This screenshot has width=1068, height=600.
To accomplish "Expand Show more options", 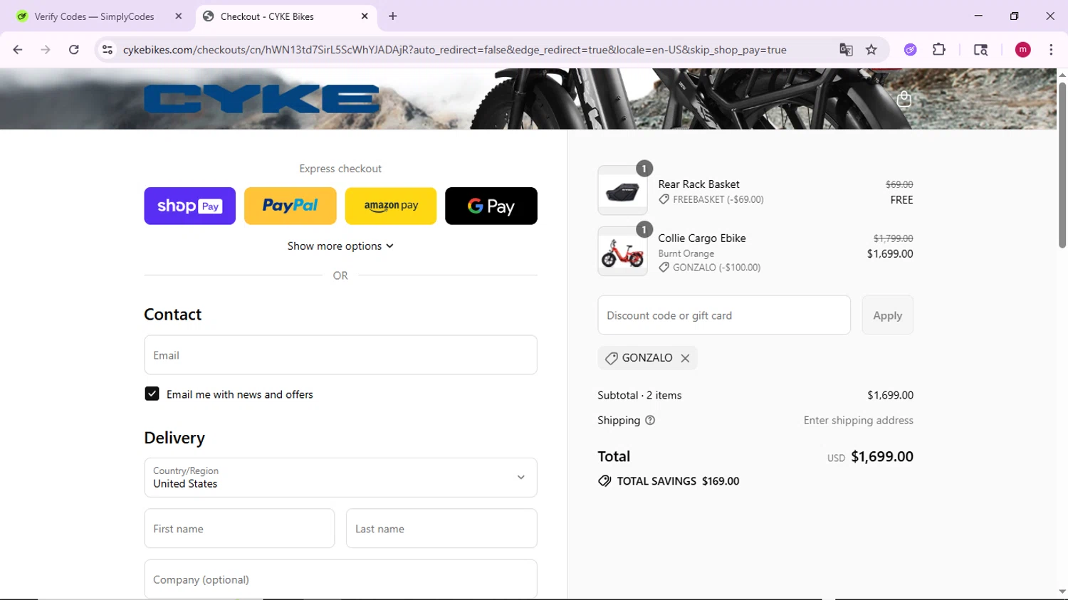I will pos(340,246).
